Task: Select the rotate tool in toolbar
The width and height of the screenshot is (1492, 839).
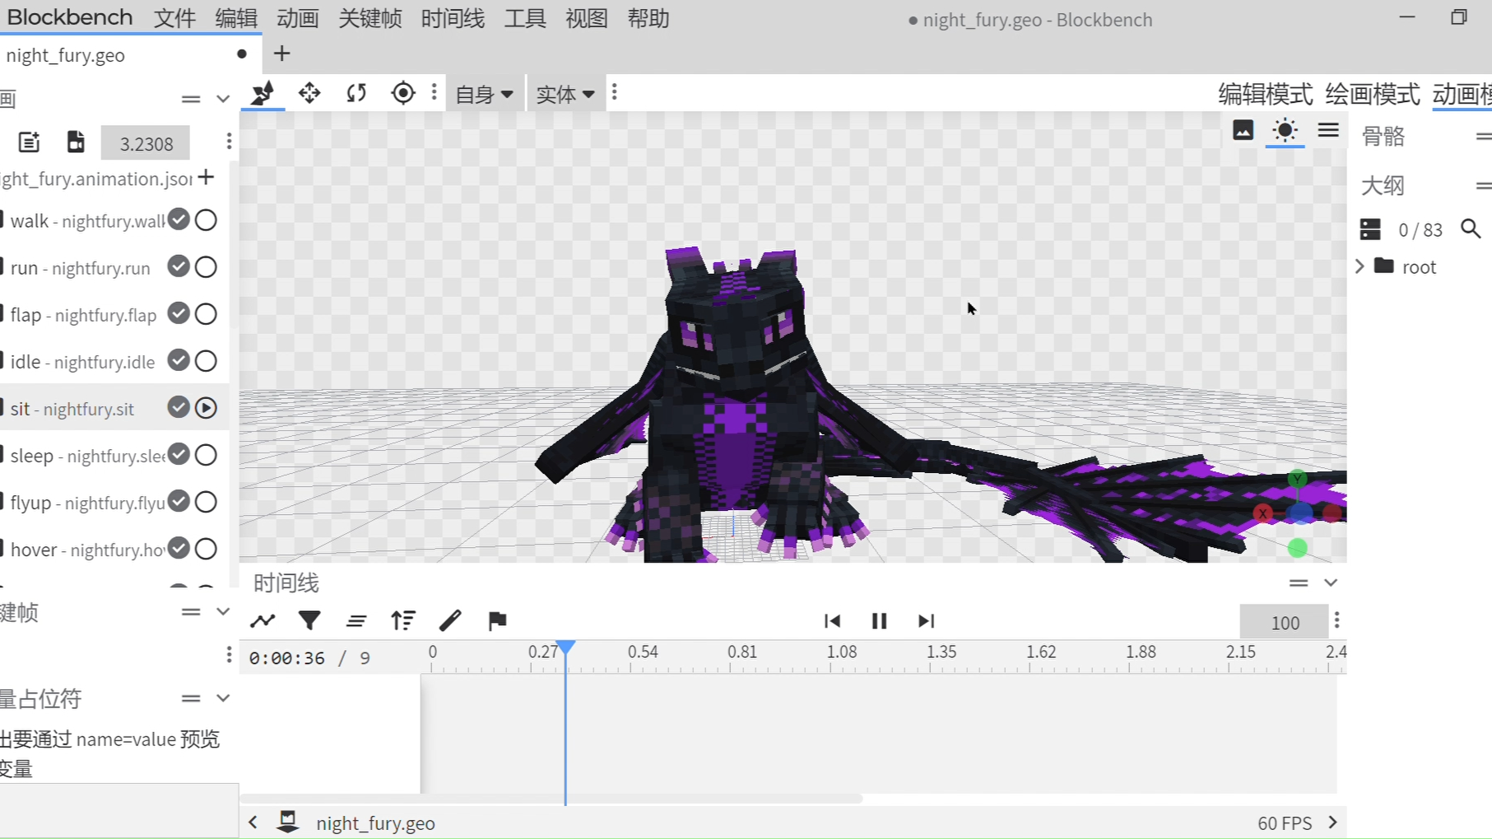Action: click(356, 93)
